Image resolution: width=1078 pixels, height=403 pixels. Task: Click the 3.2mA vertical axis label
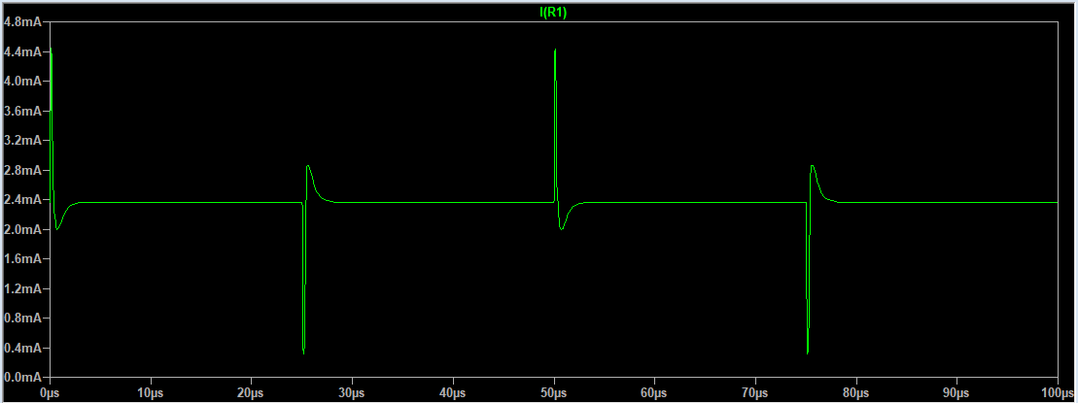(22, 140)
